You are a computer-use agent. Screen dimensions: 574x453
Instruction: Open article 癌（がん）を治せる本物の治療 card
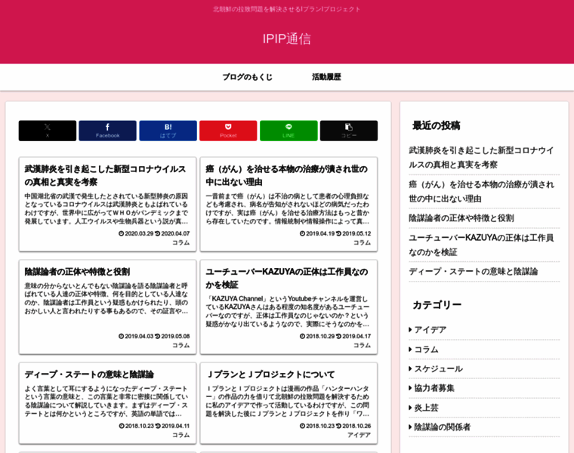click(289, 204)
